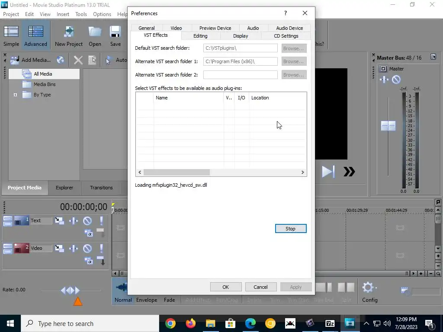
Task: Solo the Video track
Action: coord(101,248)
